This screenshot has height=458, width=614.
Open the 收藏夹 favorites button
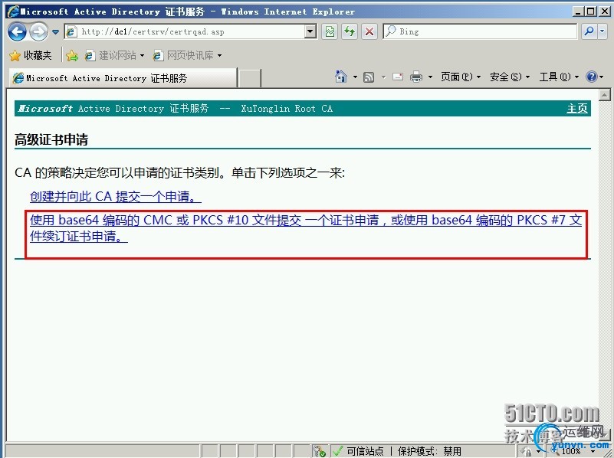(x=31, y=56)
